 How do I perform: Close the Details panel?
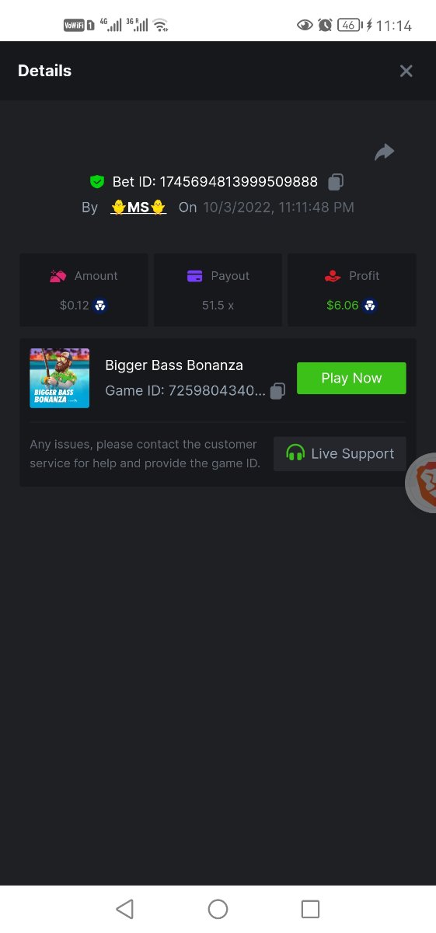click(406, 71)
